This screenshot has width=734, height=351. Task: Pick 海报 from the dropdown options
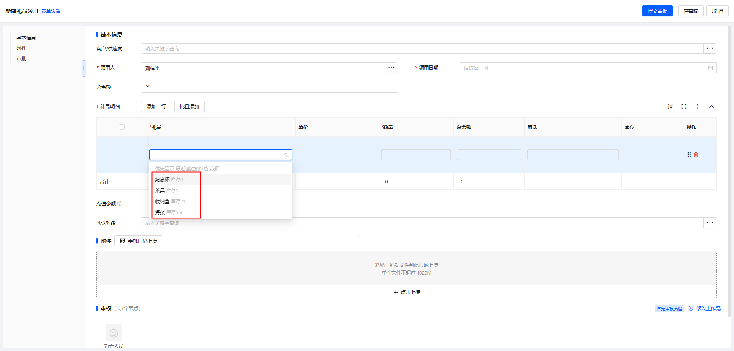click(x=160, y=212)
